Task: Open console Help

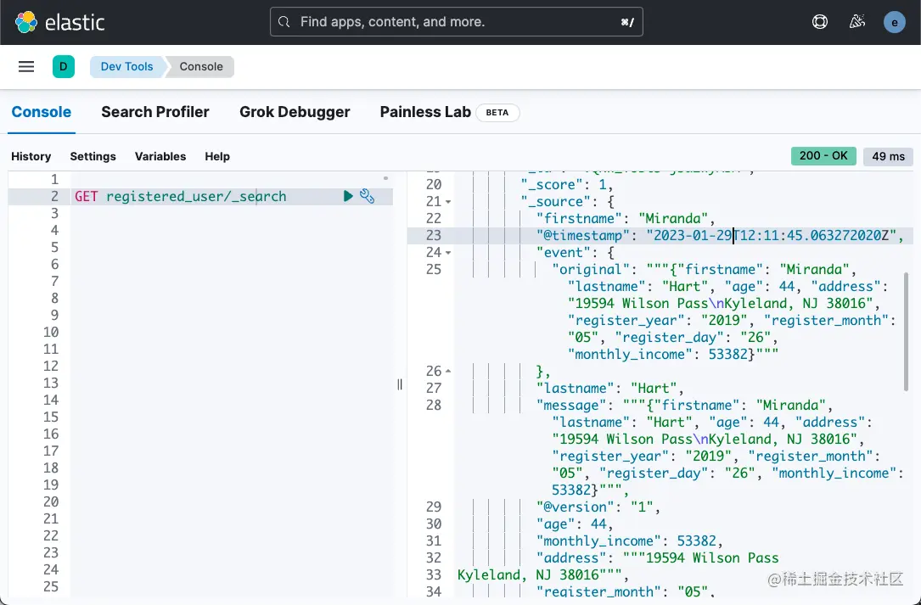Action: point(217,156)
